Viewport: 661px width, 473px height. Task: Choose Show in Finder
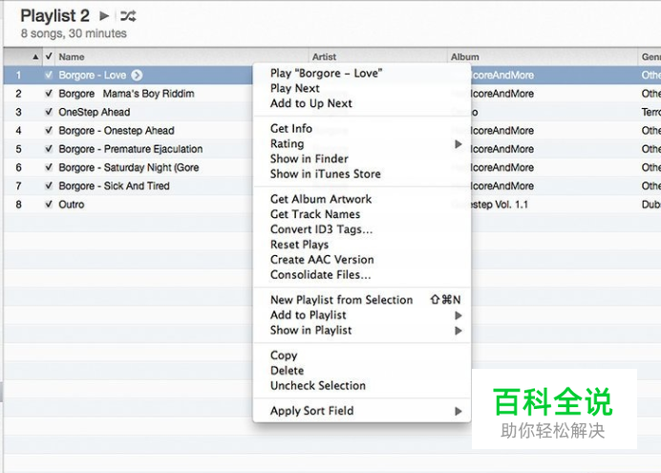pos(362,159)
